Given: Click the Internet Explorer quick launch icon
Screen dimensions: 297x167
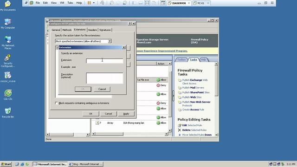Looking at the screenshot, I should pos(22,164).
